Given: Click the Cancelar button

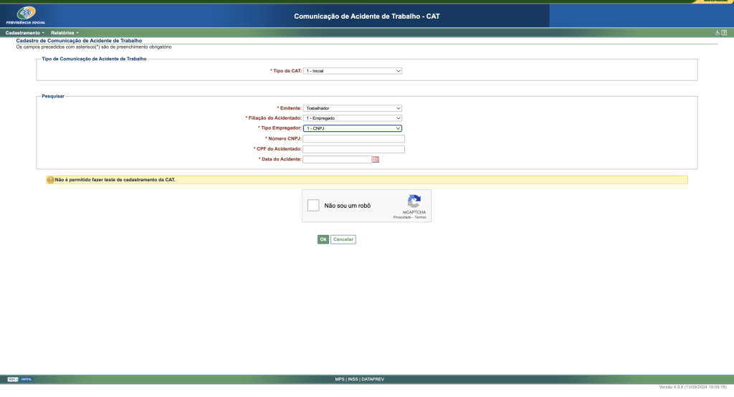Looking at the screenshot, I should coord(343,239).
